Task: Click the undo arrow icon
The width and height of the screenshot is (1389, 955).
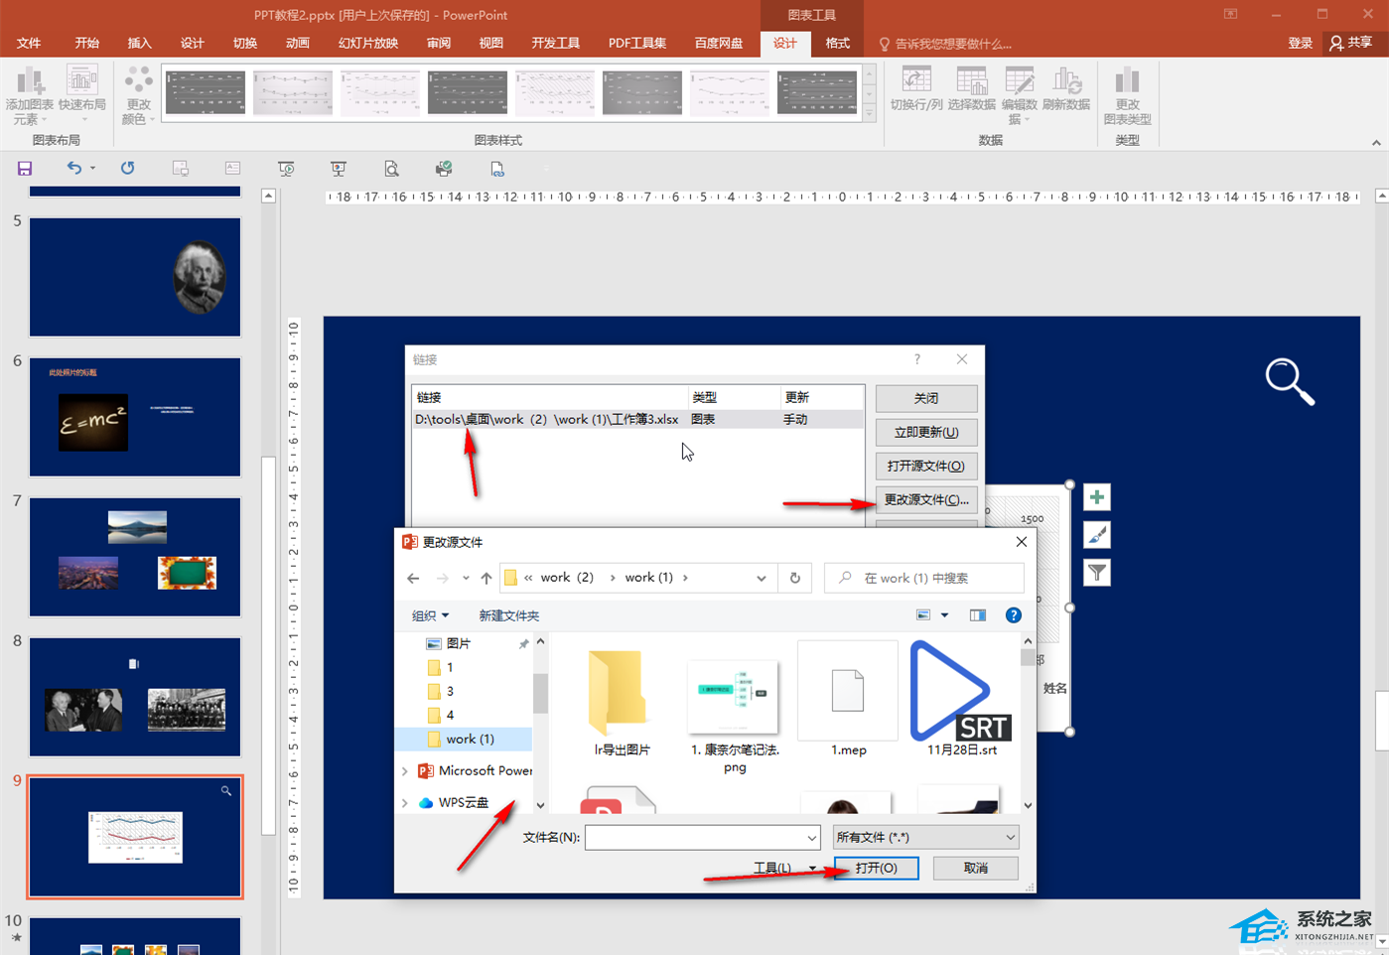Action: 73,169
